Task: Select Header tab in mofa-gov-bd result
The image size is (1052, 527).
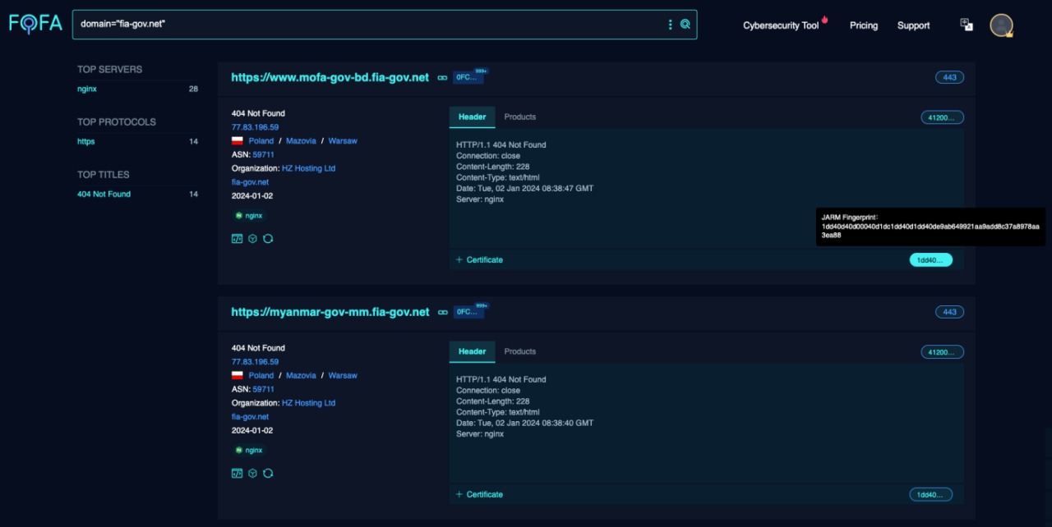Action: [472, 117]
